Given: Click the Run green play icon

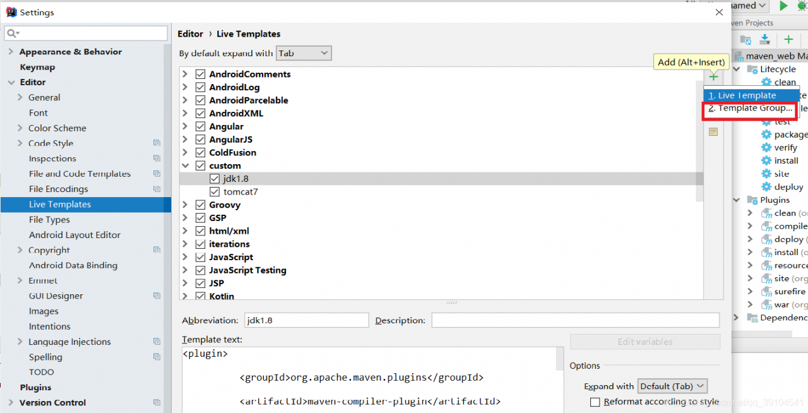Looking at the screenshot, I should point(783,6).
